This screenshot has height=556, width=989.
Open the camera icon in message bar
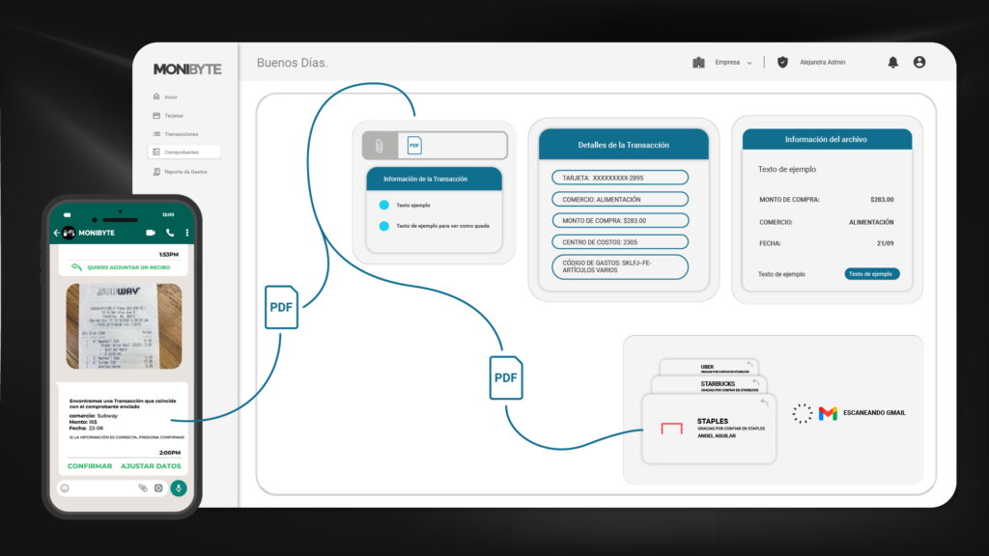pyautogui.click(x=158, y=488)
